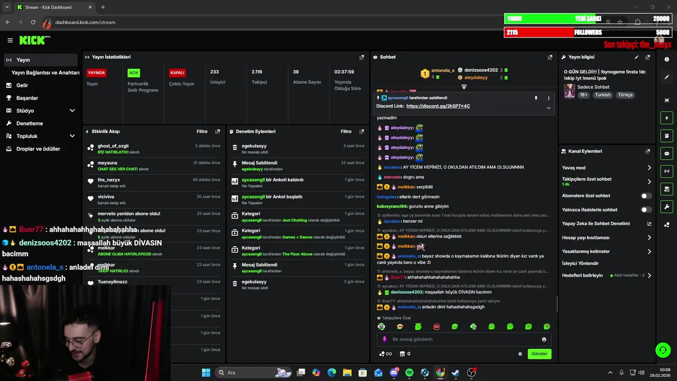The width and height of the screenshot is (677, 381).
Task: Click the 18+ tag
Action: tap(583, 95)
